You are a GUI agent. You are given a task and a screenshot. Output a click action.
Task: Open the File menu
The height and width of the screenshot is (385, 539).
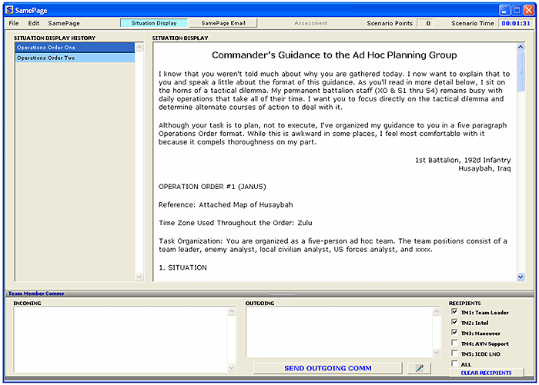click(14, 24)
